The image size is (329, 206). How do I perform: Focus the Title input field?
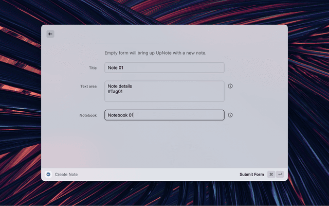tap(164, 67)
